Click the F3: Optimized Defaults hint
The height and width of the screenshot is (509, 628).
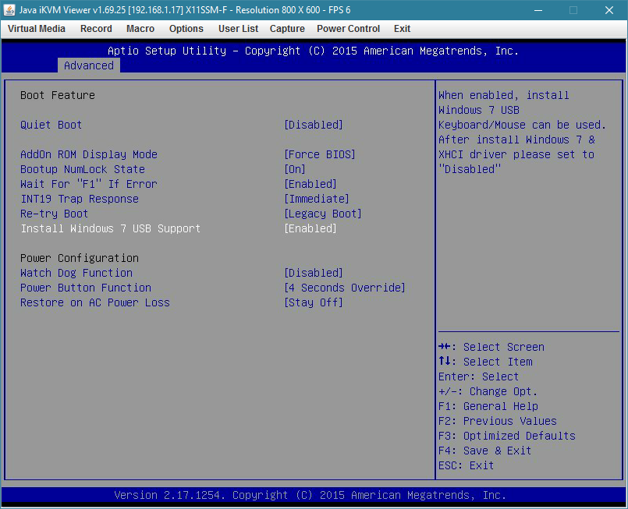507,436
